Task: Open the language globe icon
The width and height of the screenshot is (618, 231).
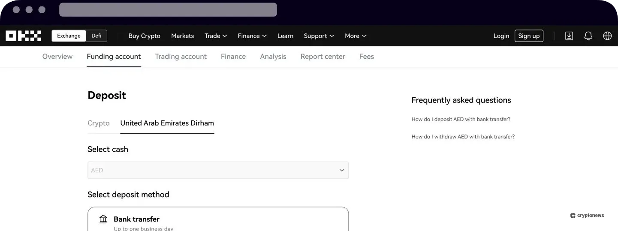Action: pyautogui.click(x=607, y=36)
